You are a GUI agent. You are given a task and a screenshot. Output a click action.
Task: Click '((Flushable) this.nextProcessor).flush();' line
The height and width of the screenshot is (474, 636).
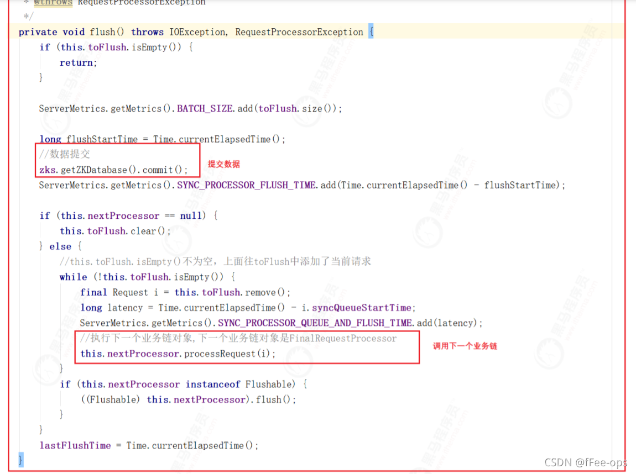(188, 400)
